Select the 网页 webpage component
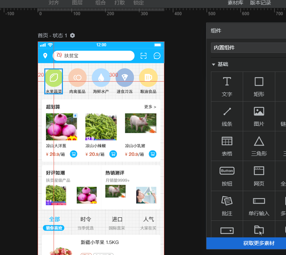The width and height of the screenshot is (286, 255). coord(259,176)
